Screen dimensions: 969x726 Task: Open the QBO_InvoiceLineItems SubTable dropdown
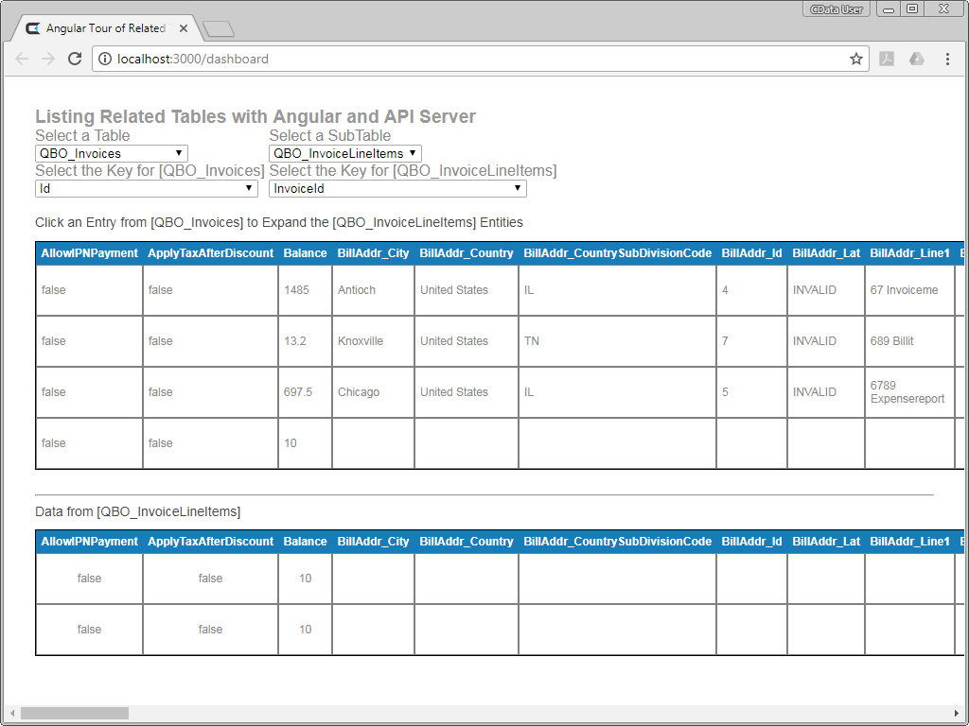pyautogui.click(x=344, y=153)
